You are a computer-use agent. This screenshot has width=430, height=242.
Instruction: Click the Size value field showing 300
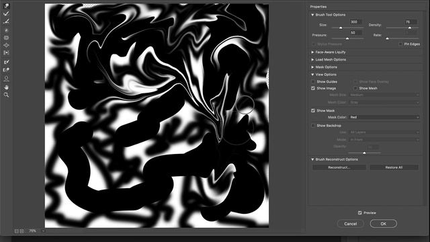coord(355,22)
